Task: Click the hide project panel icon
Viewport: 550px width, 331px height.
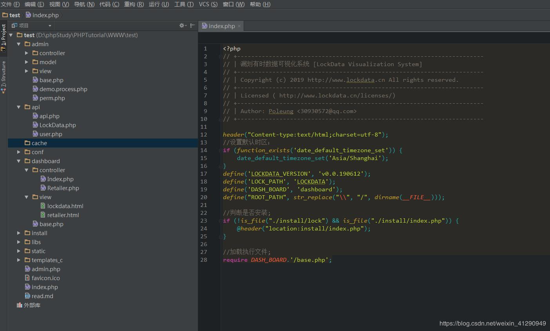Action: [192, 25]
